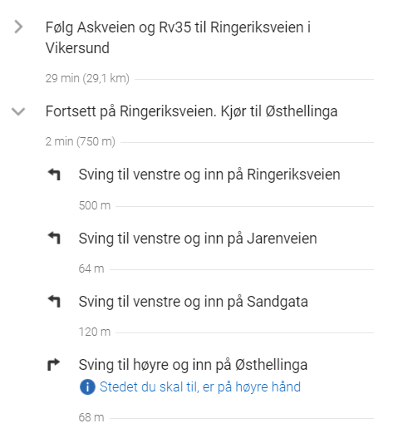Click the right-turn arrow icon for Østhellinga
The width and height of the screenshot is (393, 438).
point(53,365)
